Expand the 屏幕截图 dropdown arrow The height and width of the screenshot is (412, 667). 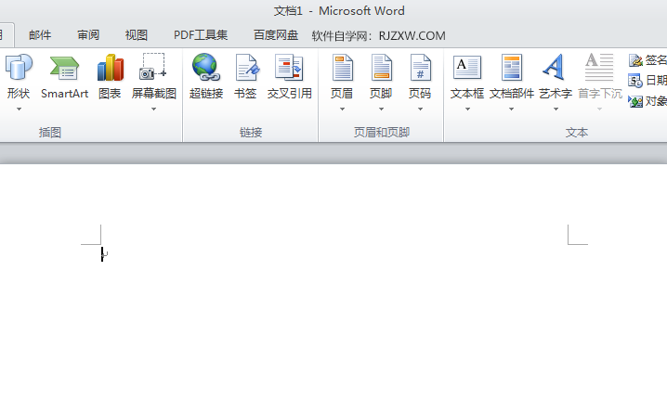pyautogui.click(x=153, y=109)
